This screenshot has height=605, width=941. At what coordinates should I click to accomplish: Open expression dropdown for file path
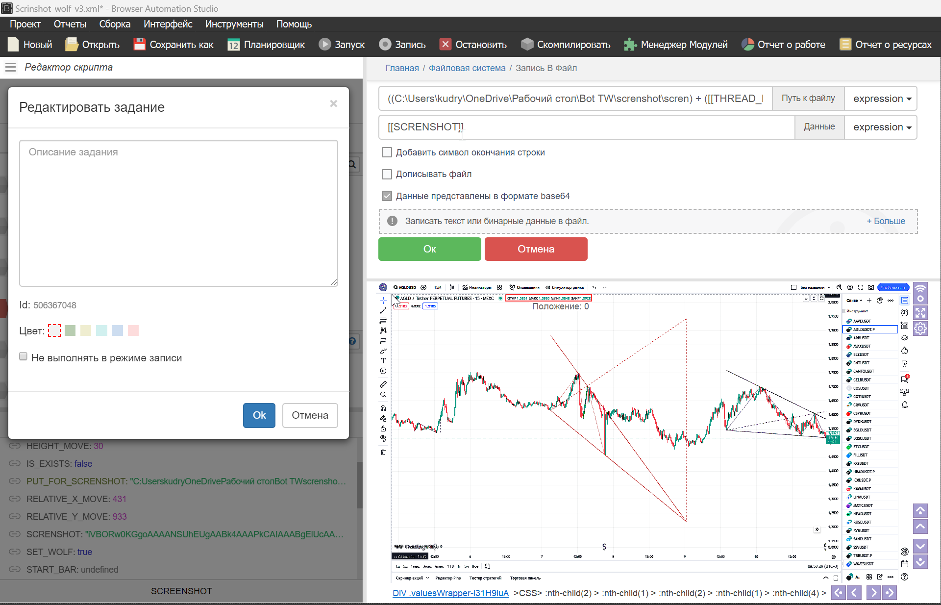881,99
